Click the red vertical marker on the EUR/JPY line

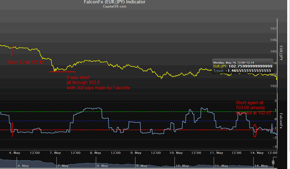tap(12, 51)
